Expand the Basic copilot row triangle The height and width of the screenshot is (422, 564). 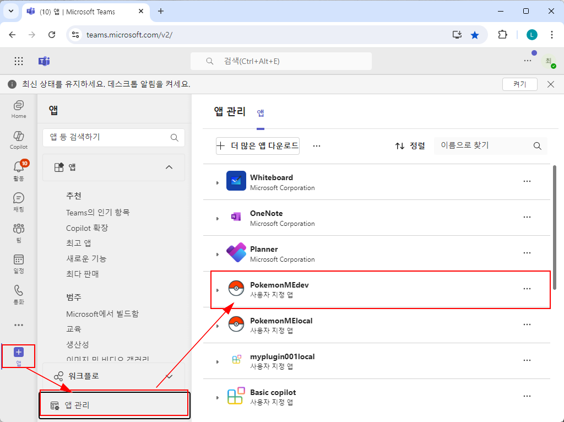217,398
